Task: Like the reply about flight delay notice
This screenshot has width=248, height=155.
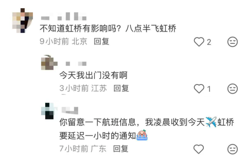Action: click(199, 149)
